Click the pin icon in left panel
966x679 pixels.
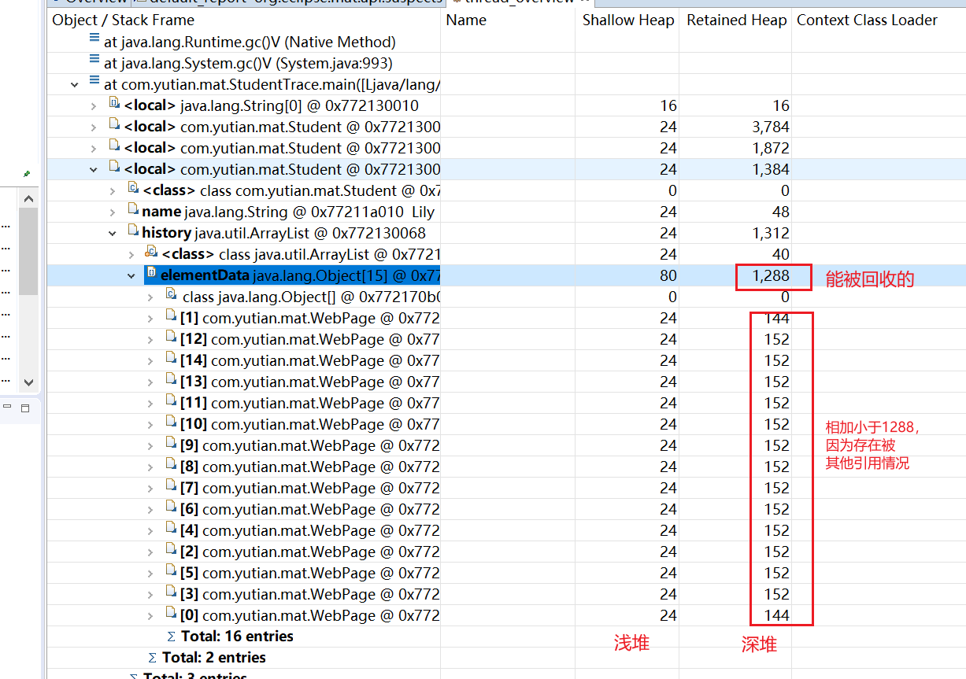(27, 173)
